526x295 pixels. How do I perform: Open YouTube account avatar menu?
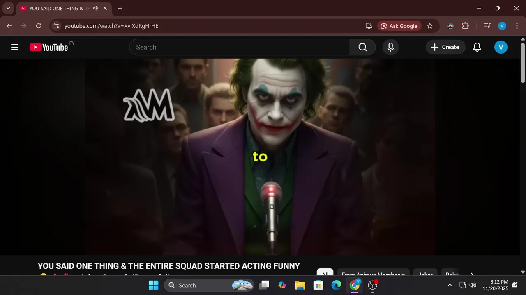(x=501, y=47)
